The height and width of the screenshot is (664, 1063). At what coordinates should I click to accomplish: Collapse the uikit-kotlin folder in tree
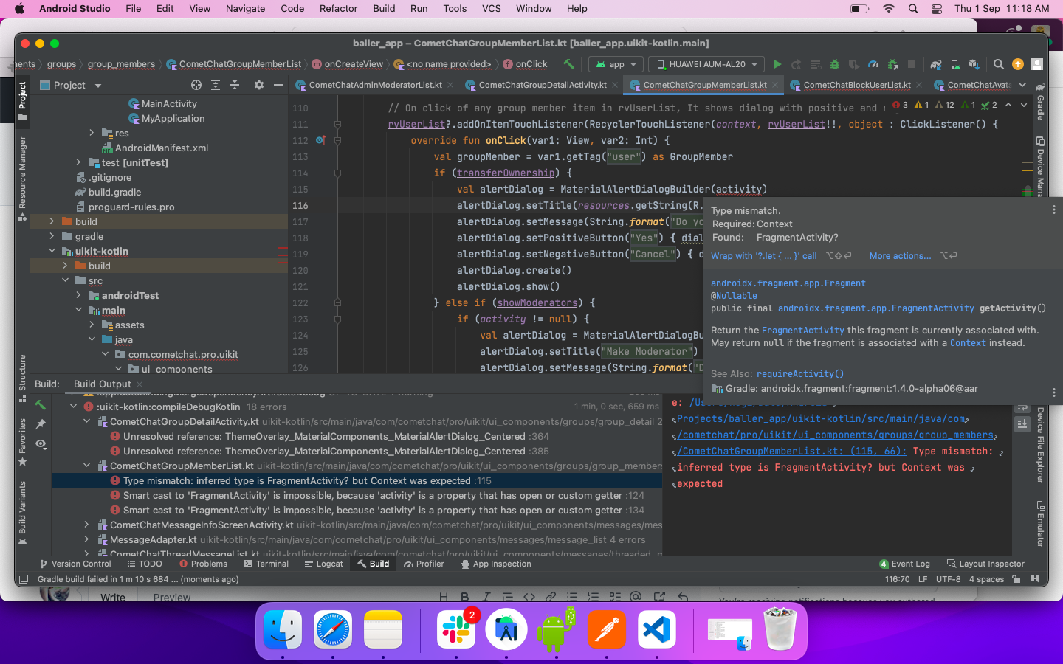tap(52, 251)
